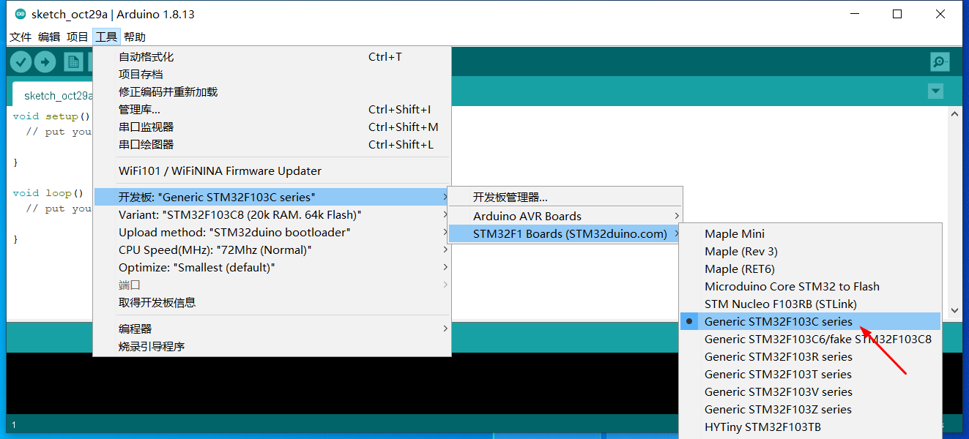The image size is (969, 439).
Task: Expand Optimize Smallest (default) submenu
Action: tap(272, 267)
